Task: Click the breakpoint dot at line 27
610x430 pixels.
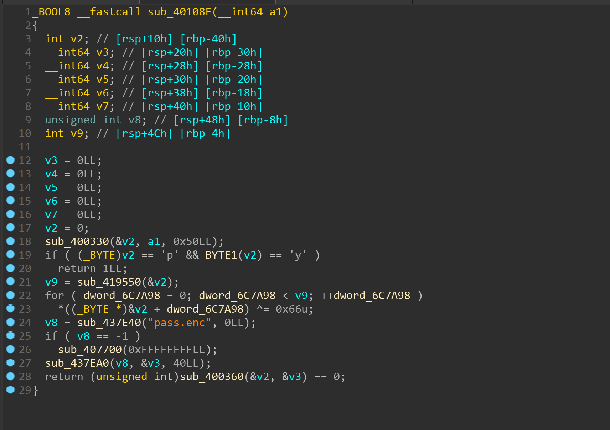Action: click(11, 363)
